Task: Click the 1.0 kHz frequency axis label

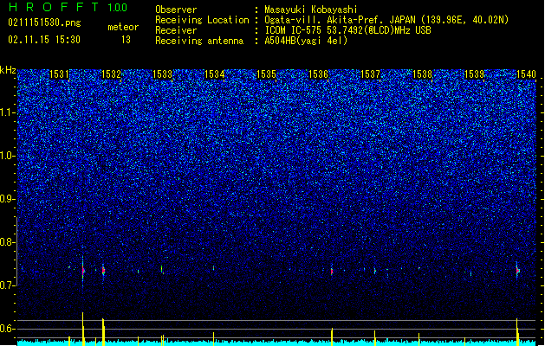Action: [8, 156]
